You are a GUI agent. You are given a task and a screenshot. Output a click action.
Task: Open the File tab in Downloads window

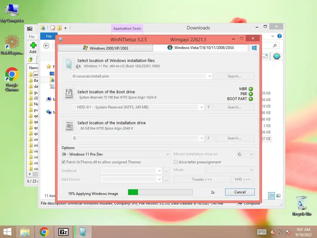(x=49, y=36)
